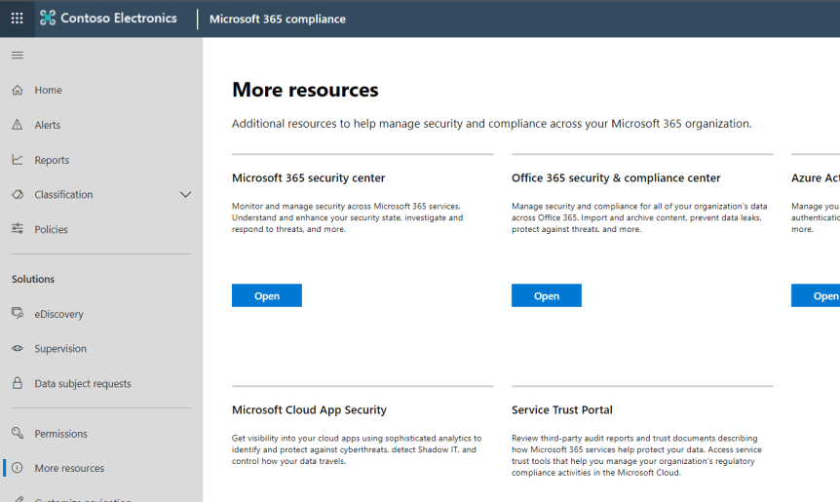
Task: Open Office 365 security & compliance center
Action: coord(546,296)
